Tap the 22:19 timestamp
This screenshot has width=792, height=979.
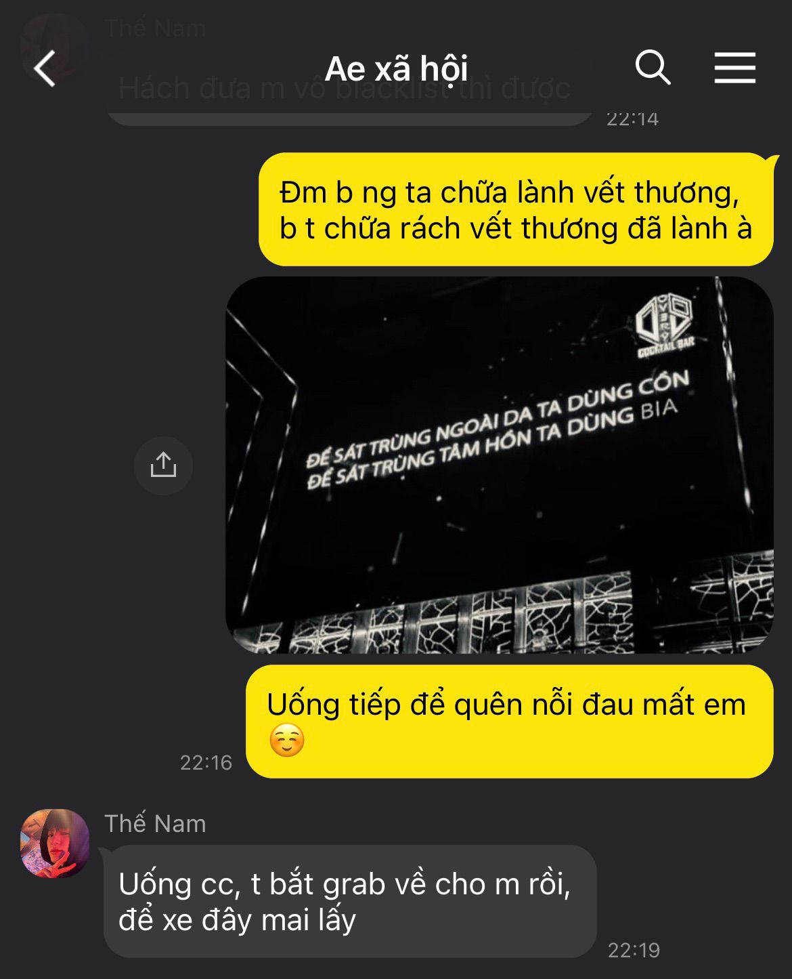pyautogui.click(x=634, y=950)
